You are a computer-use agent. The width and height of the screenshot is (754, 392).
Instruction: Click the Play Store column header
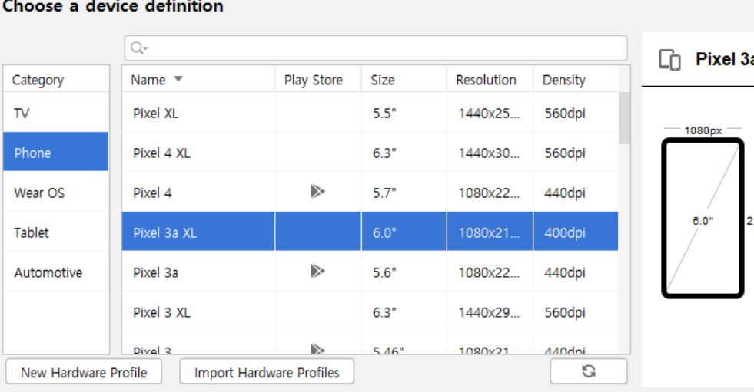[x=318, y=80]
